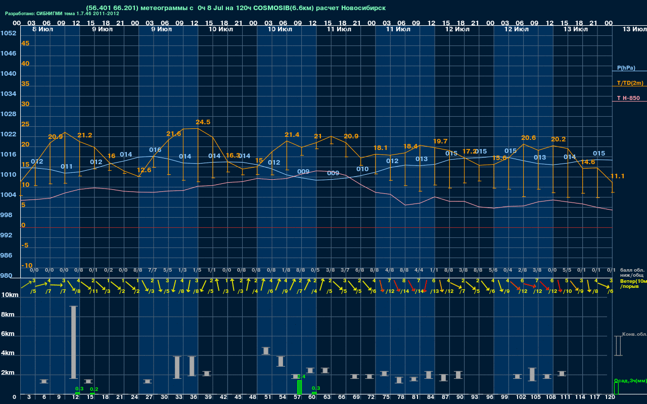The width and height of the screenshot is (647, 404).
Task: Click the 18.4 temperature label
Action: pos(410,146)
